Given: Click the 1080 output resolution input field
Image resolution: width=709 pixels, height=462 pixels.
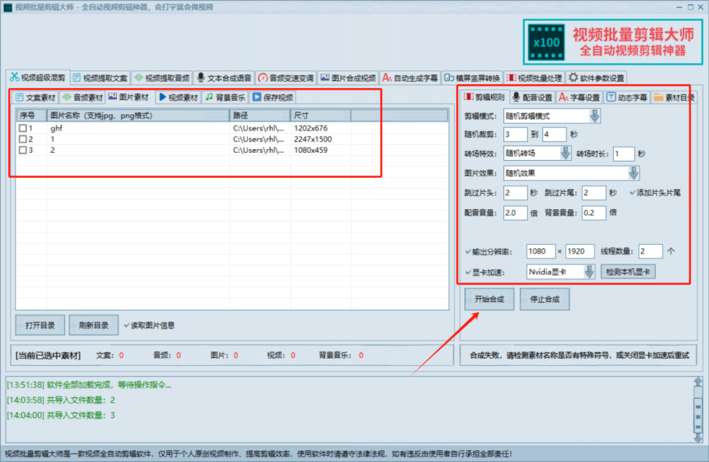Looking at the screenshot, I should tap(540, 251).
